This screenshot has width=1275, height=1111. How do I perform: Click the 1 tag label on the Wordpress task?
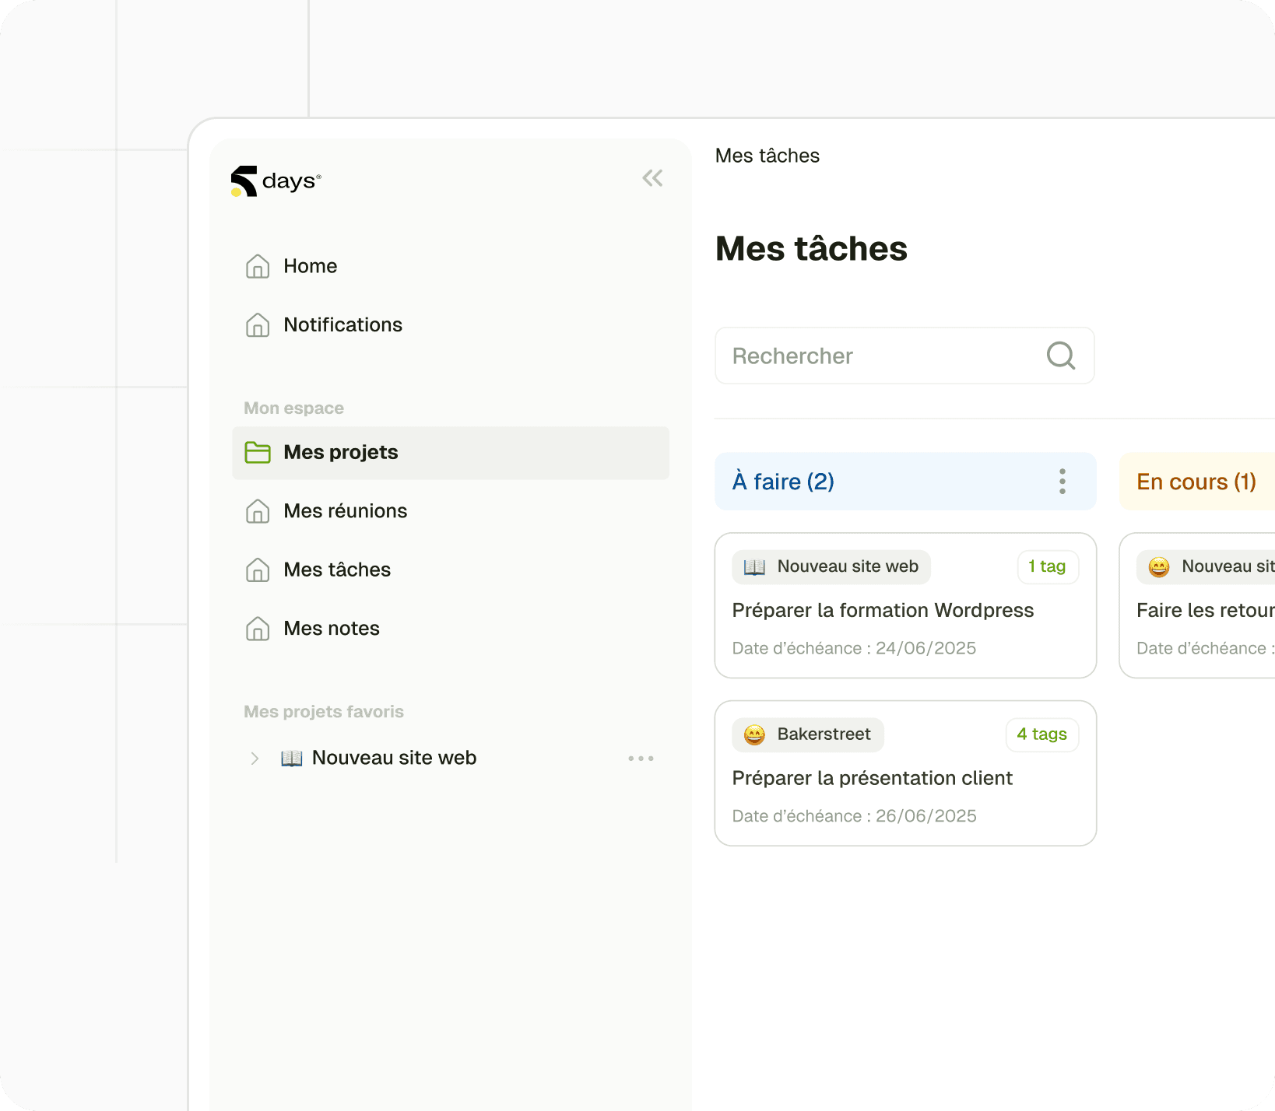pyautogui.click(x=1048, y=566)
